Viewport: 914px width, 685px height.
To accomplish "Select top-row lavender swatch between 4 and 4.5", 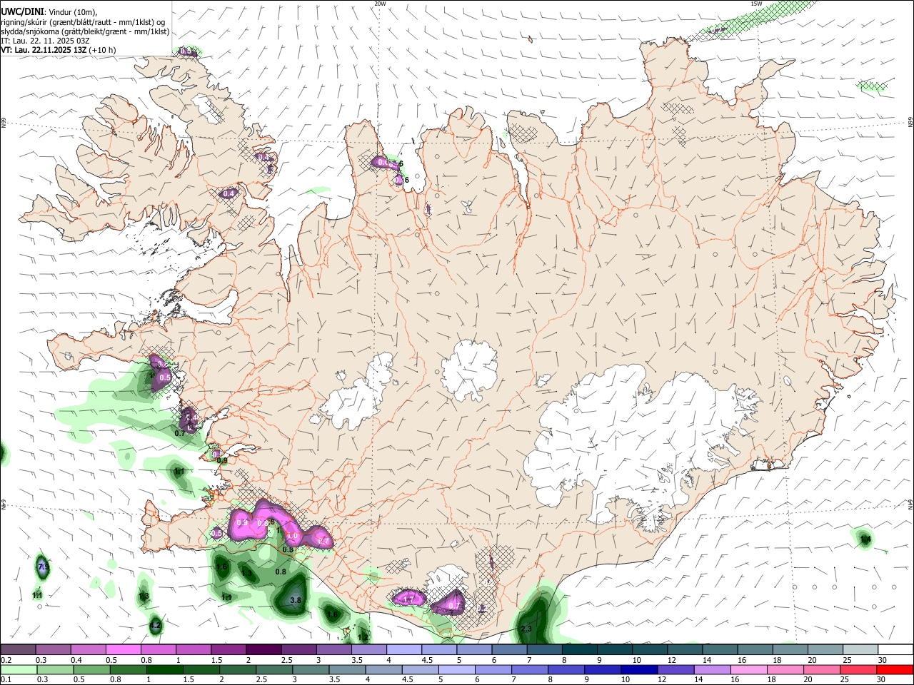I will [x=404, y=649].
